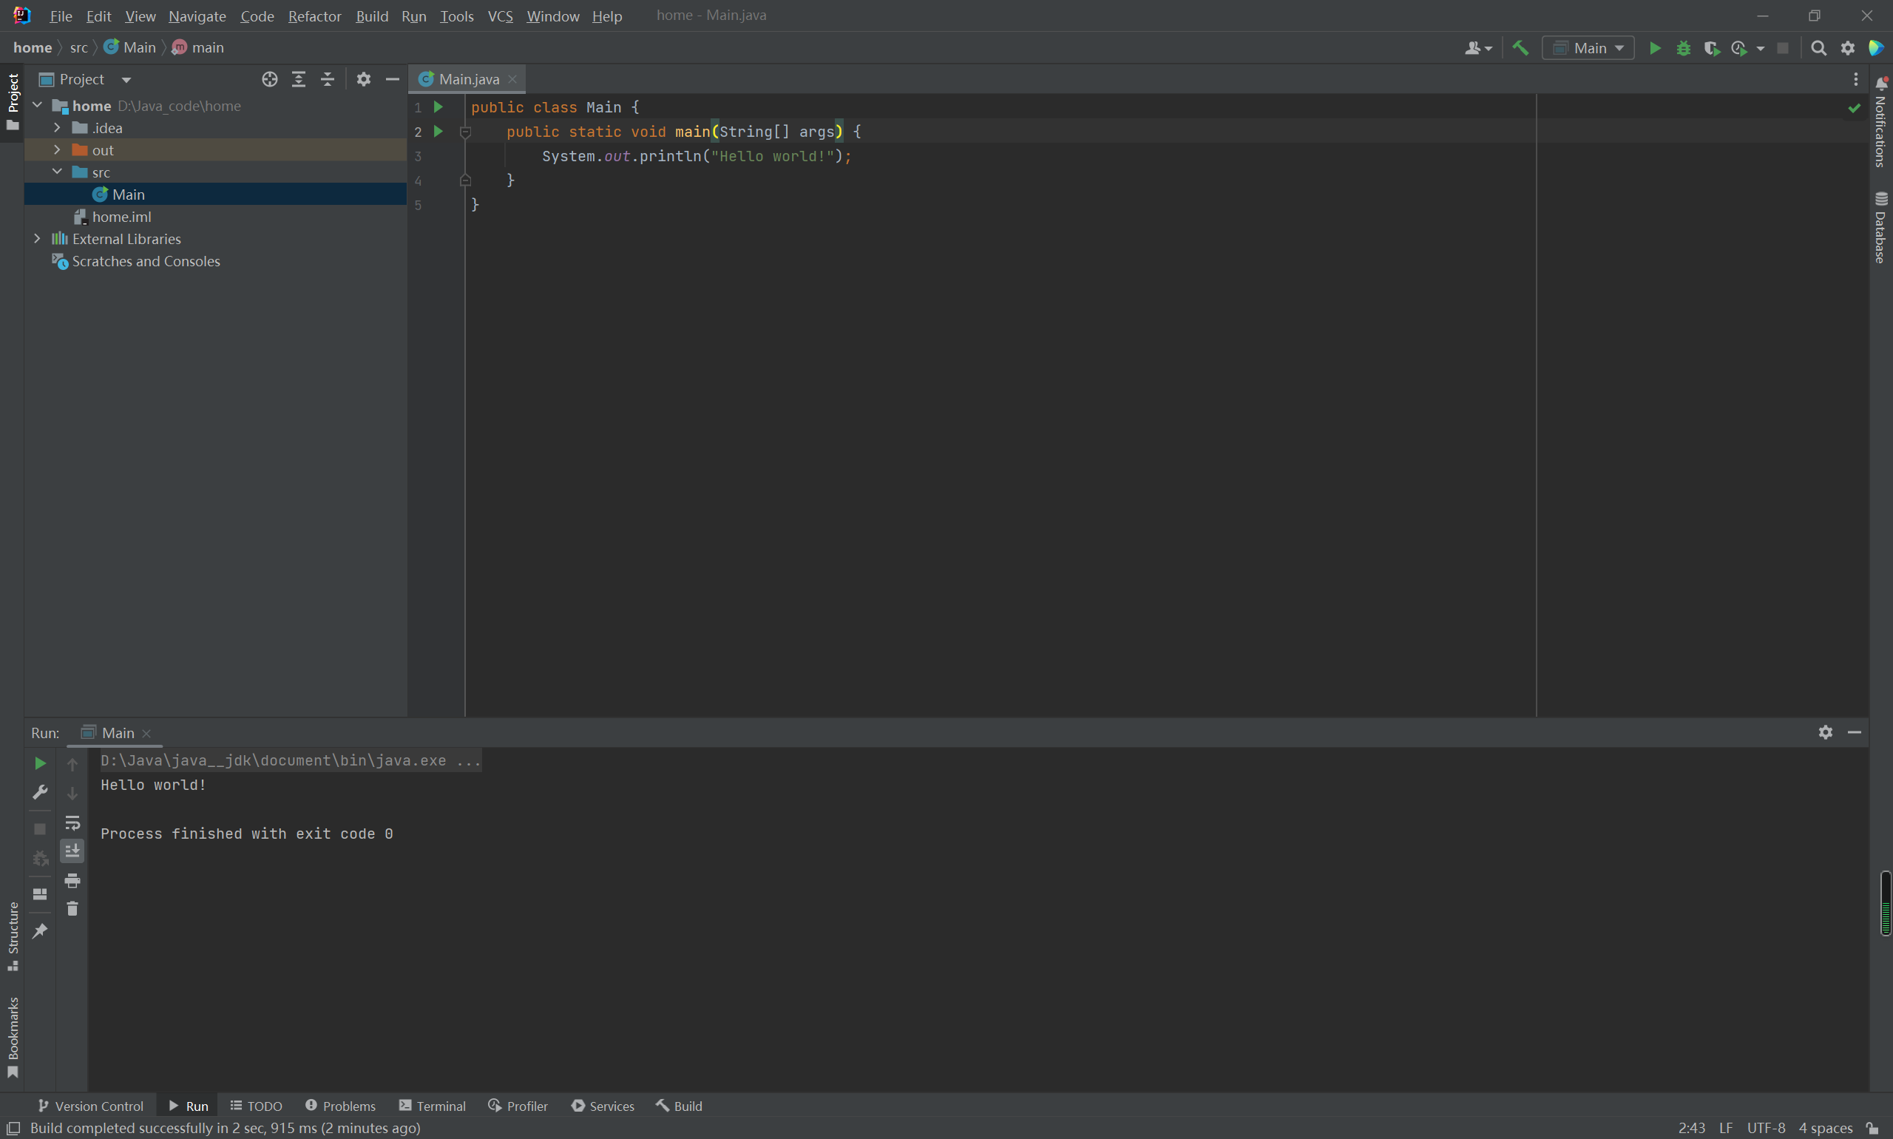Image resolution: width=1893 pixels, height=1139 pixels.
Task: Toggle the Notifications side panel
Action: tap(1880, 122)
